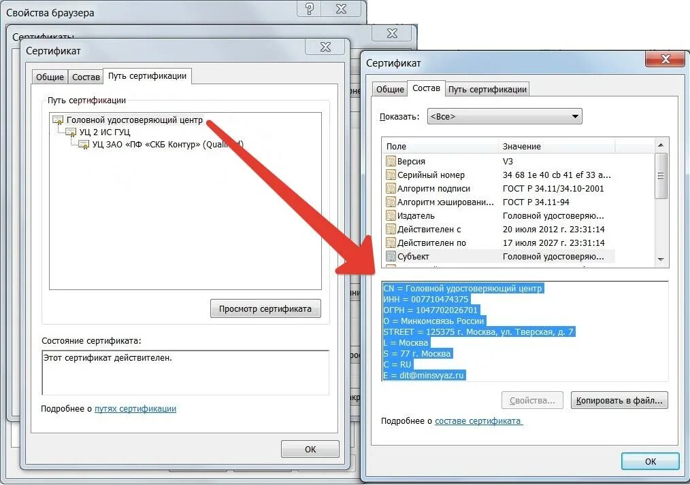Click the STREET = 125375 г. Москва line

(x=479, y=332)
